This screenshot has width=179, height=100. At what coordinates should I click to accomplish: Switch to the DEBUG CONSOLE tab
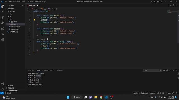click(49, 70)
